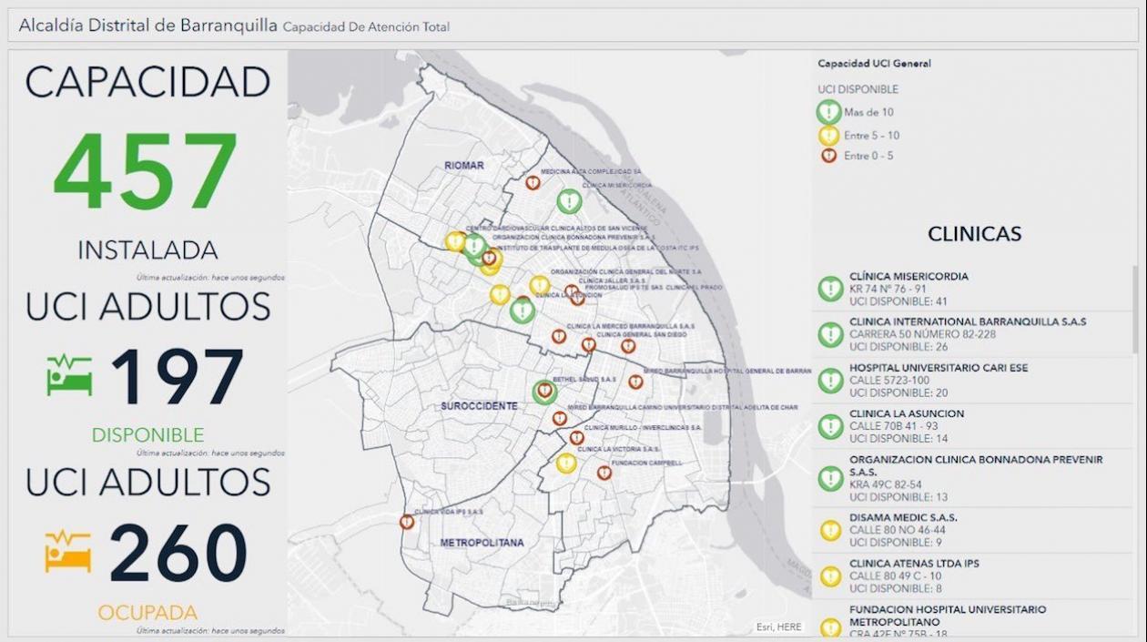Click red Medicina Alta Complejidad map marker

point(533,183)
